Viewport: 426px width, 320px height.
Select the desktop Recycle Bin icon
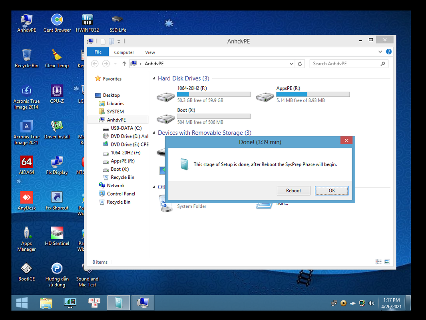[x=27, y=59]
